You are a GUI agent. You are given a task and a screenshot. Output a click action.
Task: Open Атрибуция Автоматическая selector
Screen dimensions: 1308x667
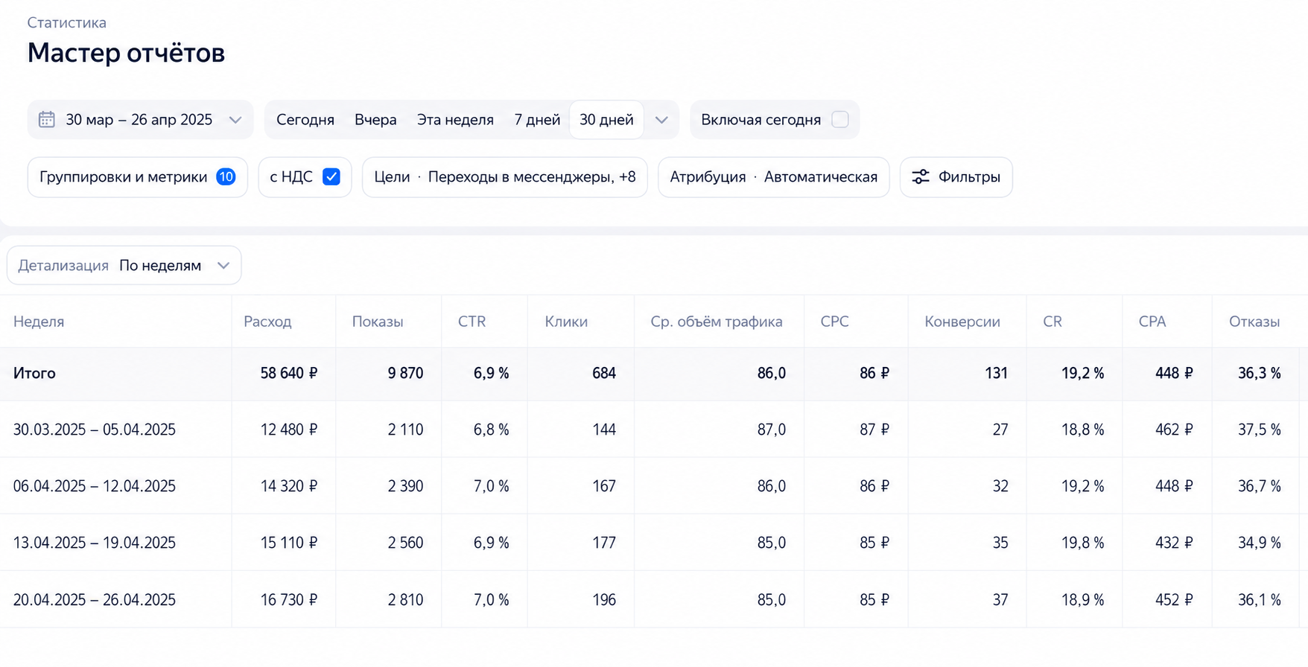point(773,177)
